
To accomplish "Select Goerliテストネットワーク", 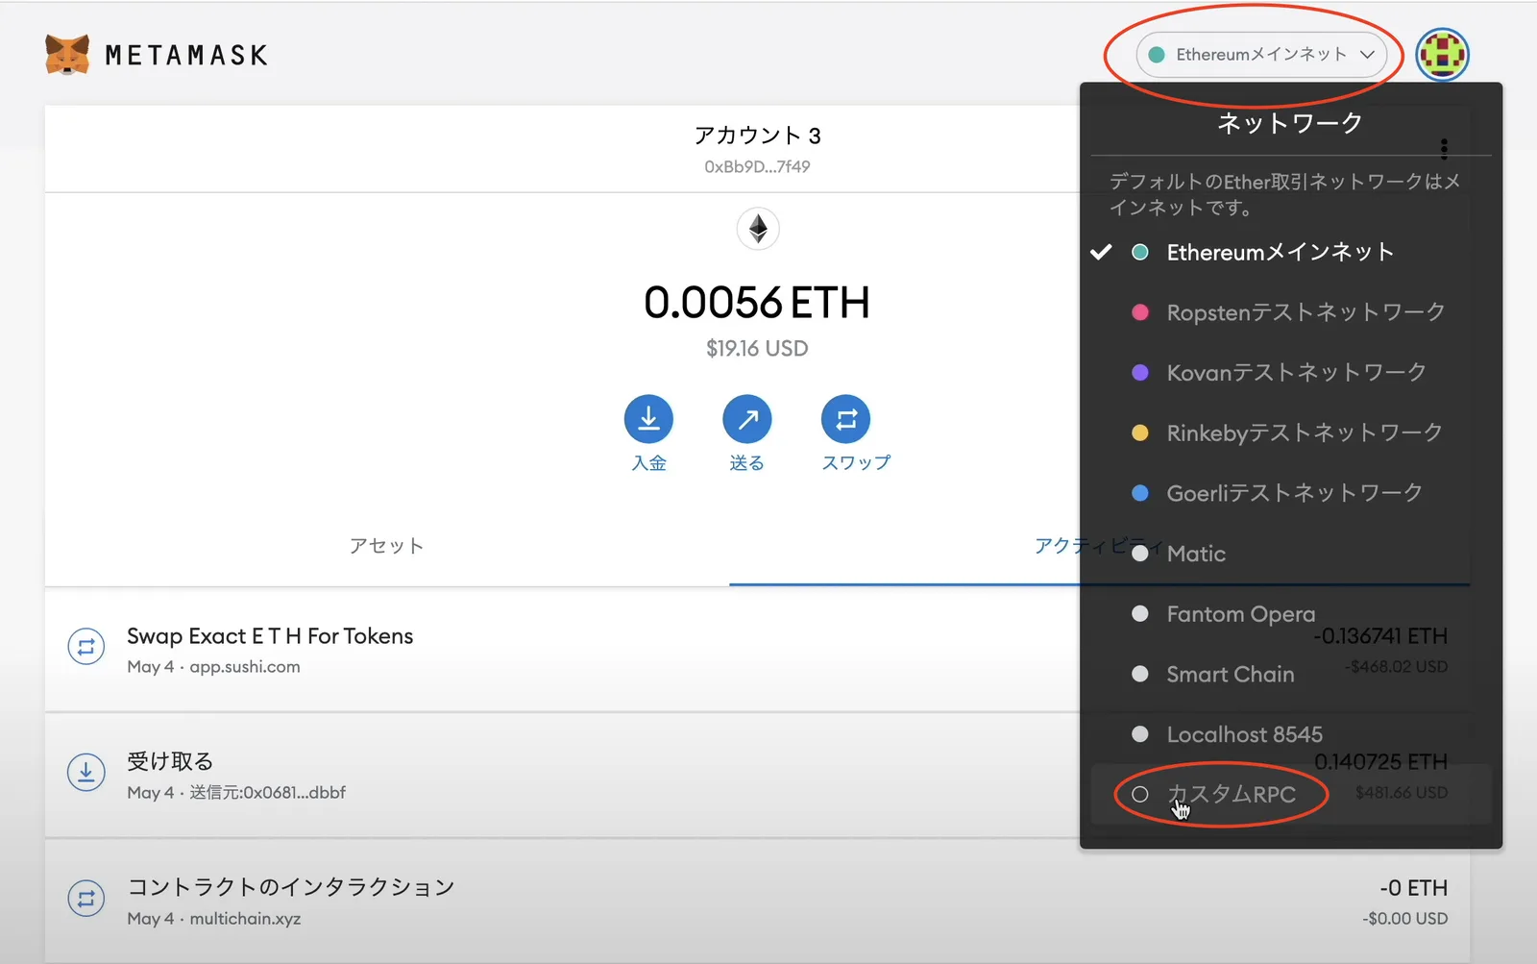I will [x=1291, y=493].
